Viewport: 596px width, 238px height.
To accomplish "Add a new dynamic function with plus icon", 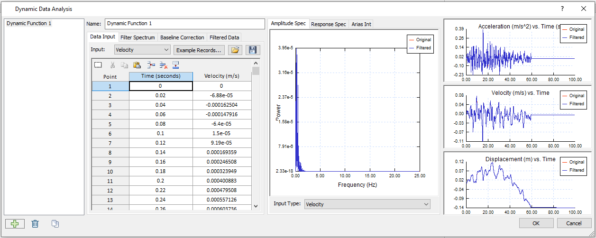I will pyautogui.click(x=15, y=224).
